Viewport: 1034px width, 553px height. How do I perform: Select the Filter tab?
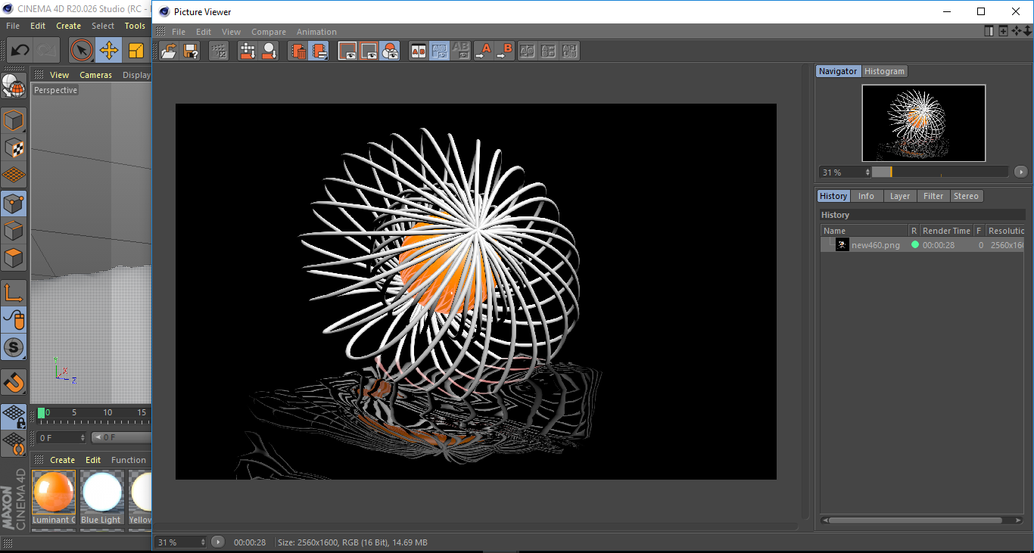(933, 196)
